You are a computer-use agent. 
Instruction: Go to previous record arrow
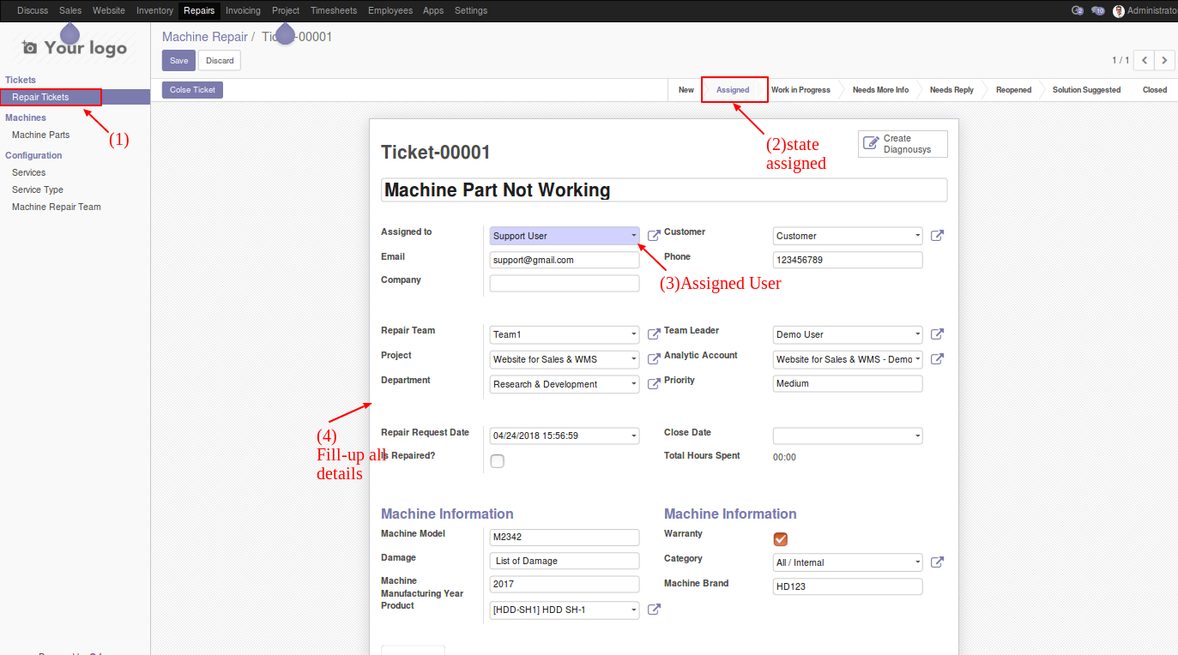[1144, 60]
